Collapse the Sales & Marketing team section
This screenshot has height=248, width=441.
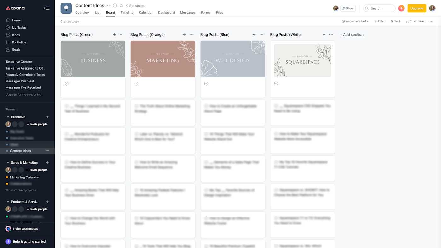(8, 163)
